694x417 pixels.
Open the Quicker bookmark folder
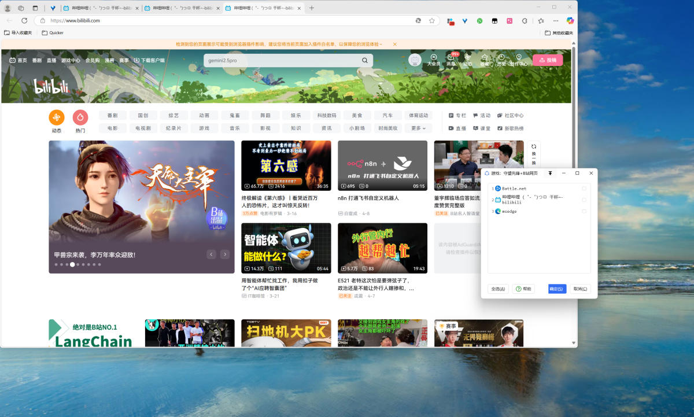coord(53,33)
